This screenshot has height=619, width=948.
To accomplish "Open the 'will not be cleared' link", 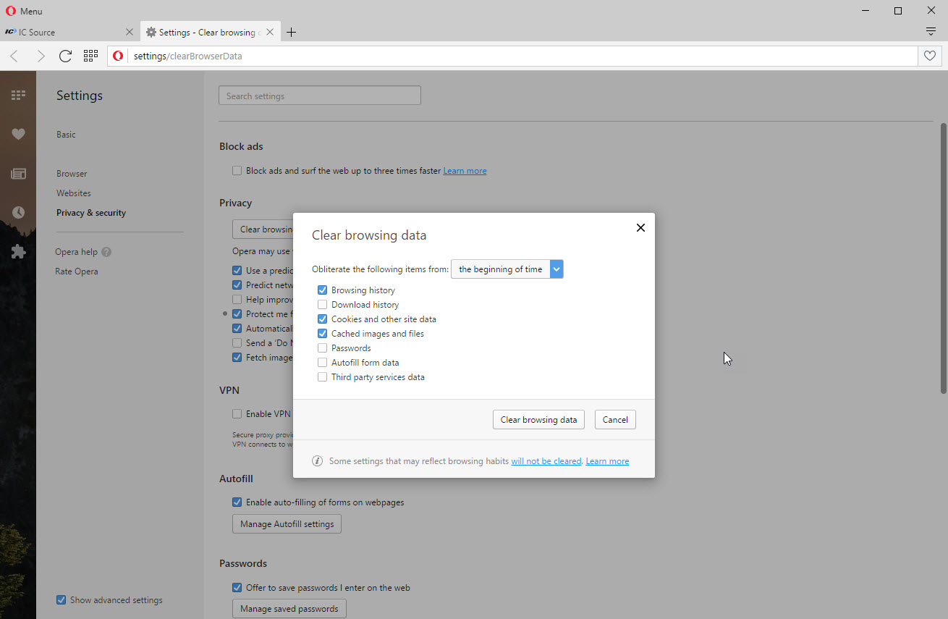I will (x=546, y=461).
